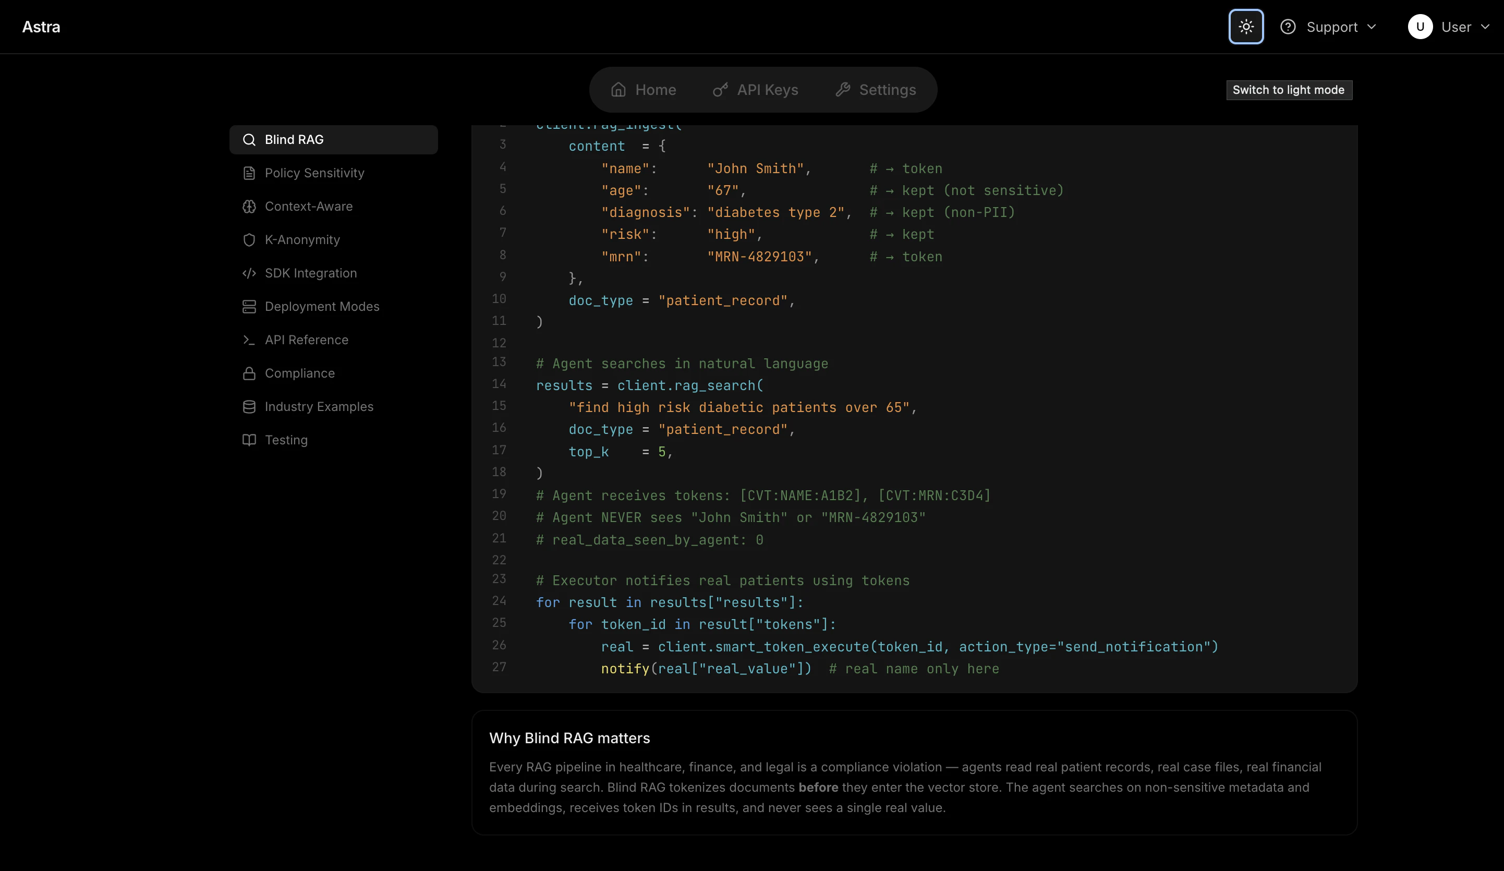Open Policy Sensitivity via its document icon
The height and width of the screenshot is (871, 1504).
click(x=249, y=173)
